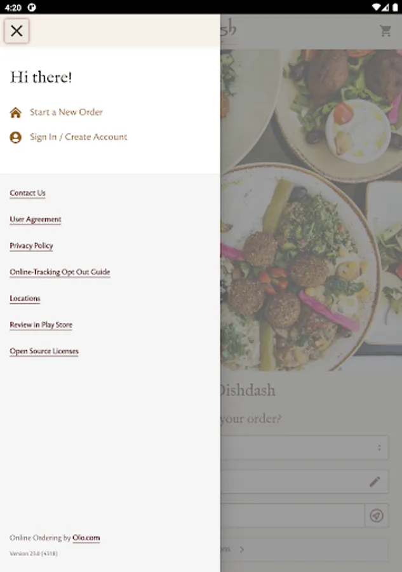Go to Locations link
Screen dimensions: 402x572
pyautogui.click(x=25, y=299)
